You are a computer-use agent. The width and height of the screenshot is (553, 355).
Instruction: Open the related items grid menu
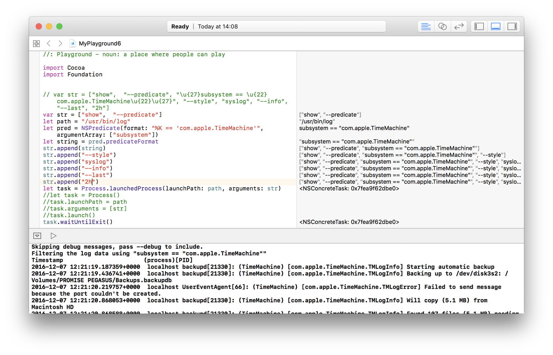[x=37, y=44]
